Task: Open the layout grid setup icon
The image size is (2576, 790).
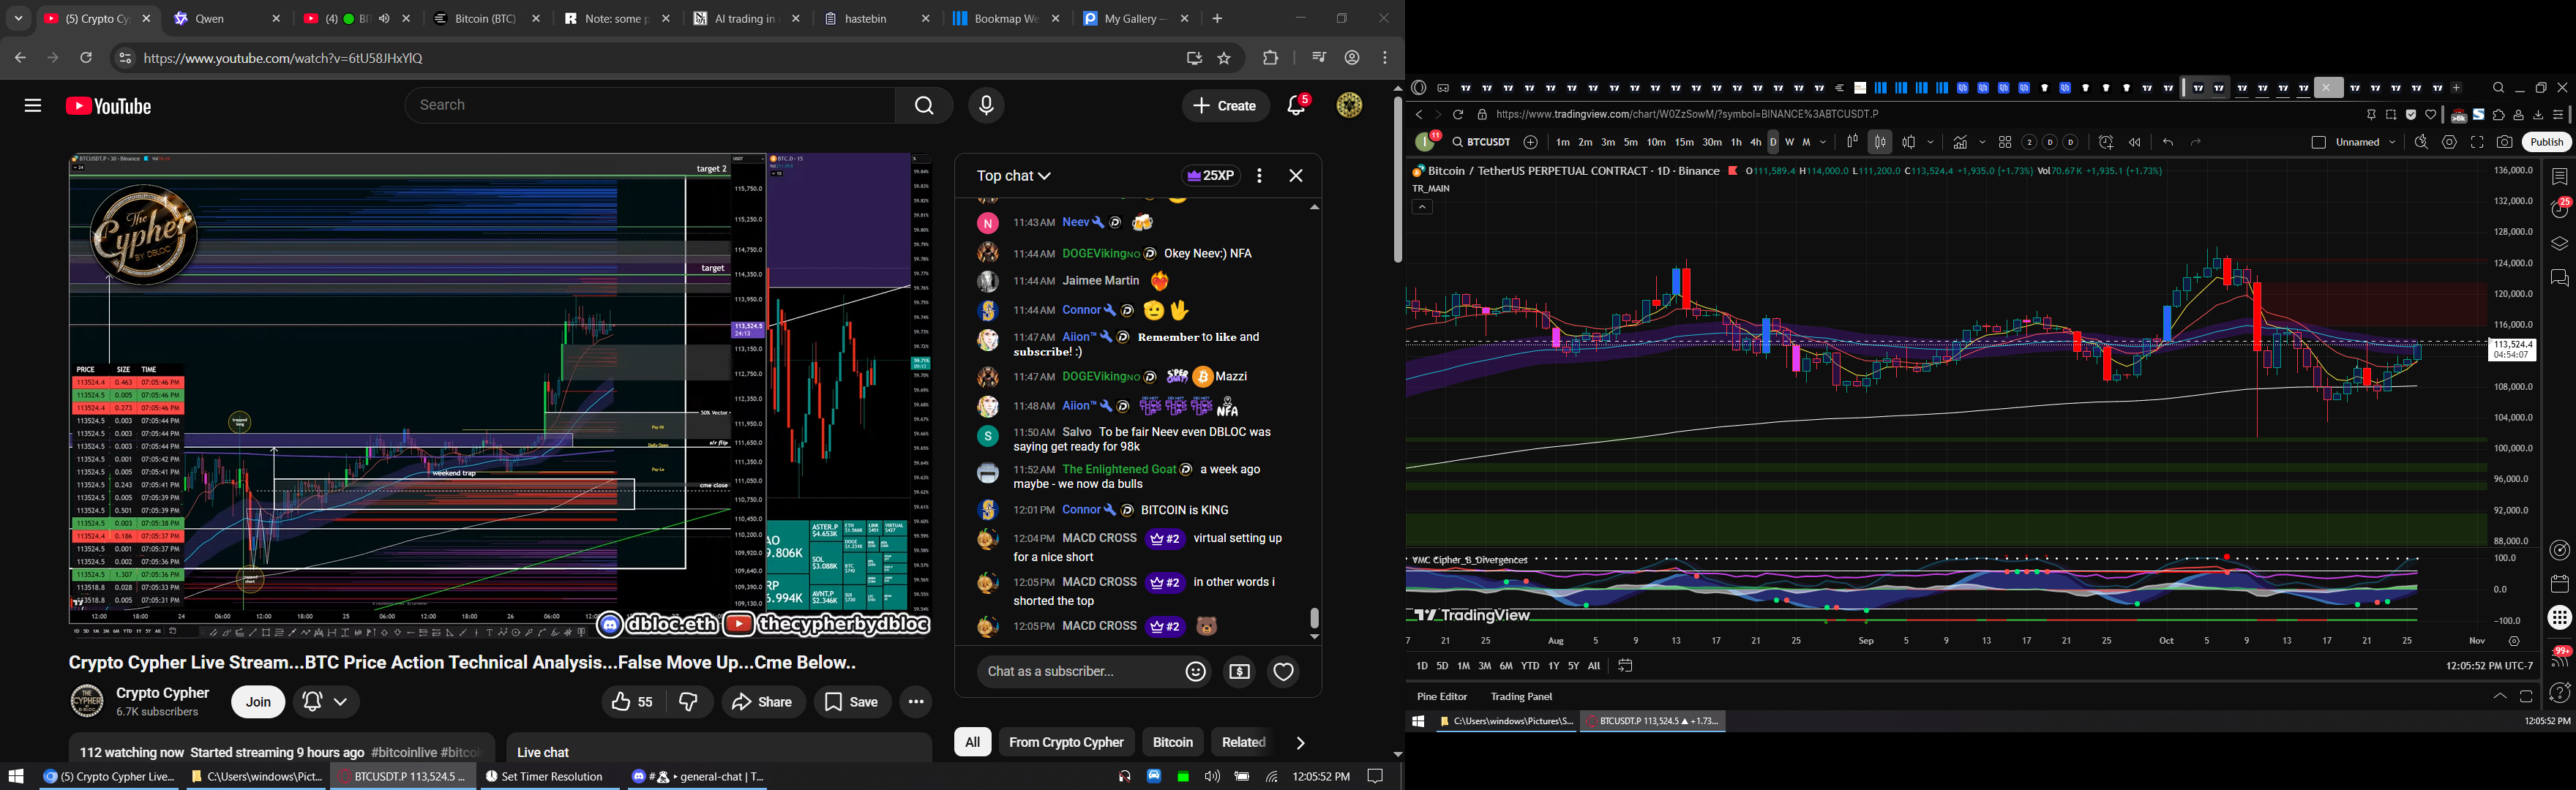Action: coord(2004,143)
